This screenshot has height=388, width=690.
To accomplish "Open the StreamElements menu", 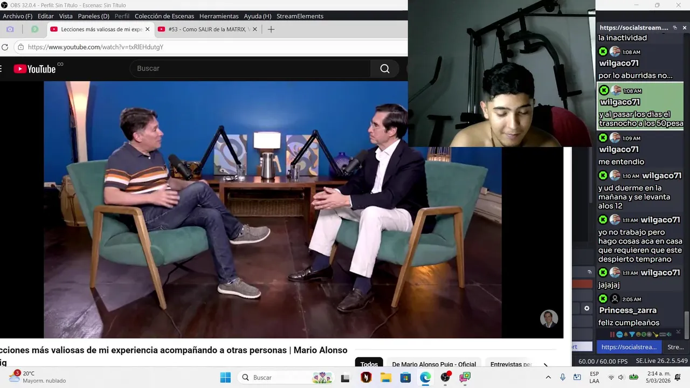I will tap(300, 16).
